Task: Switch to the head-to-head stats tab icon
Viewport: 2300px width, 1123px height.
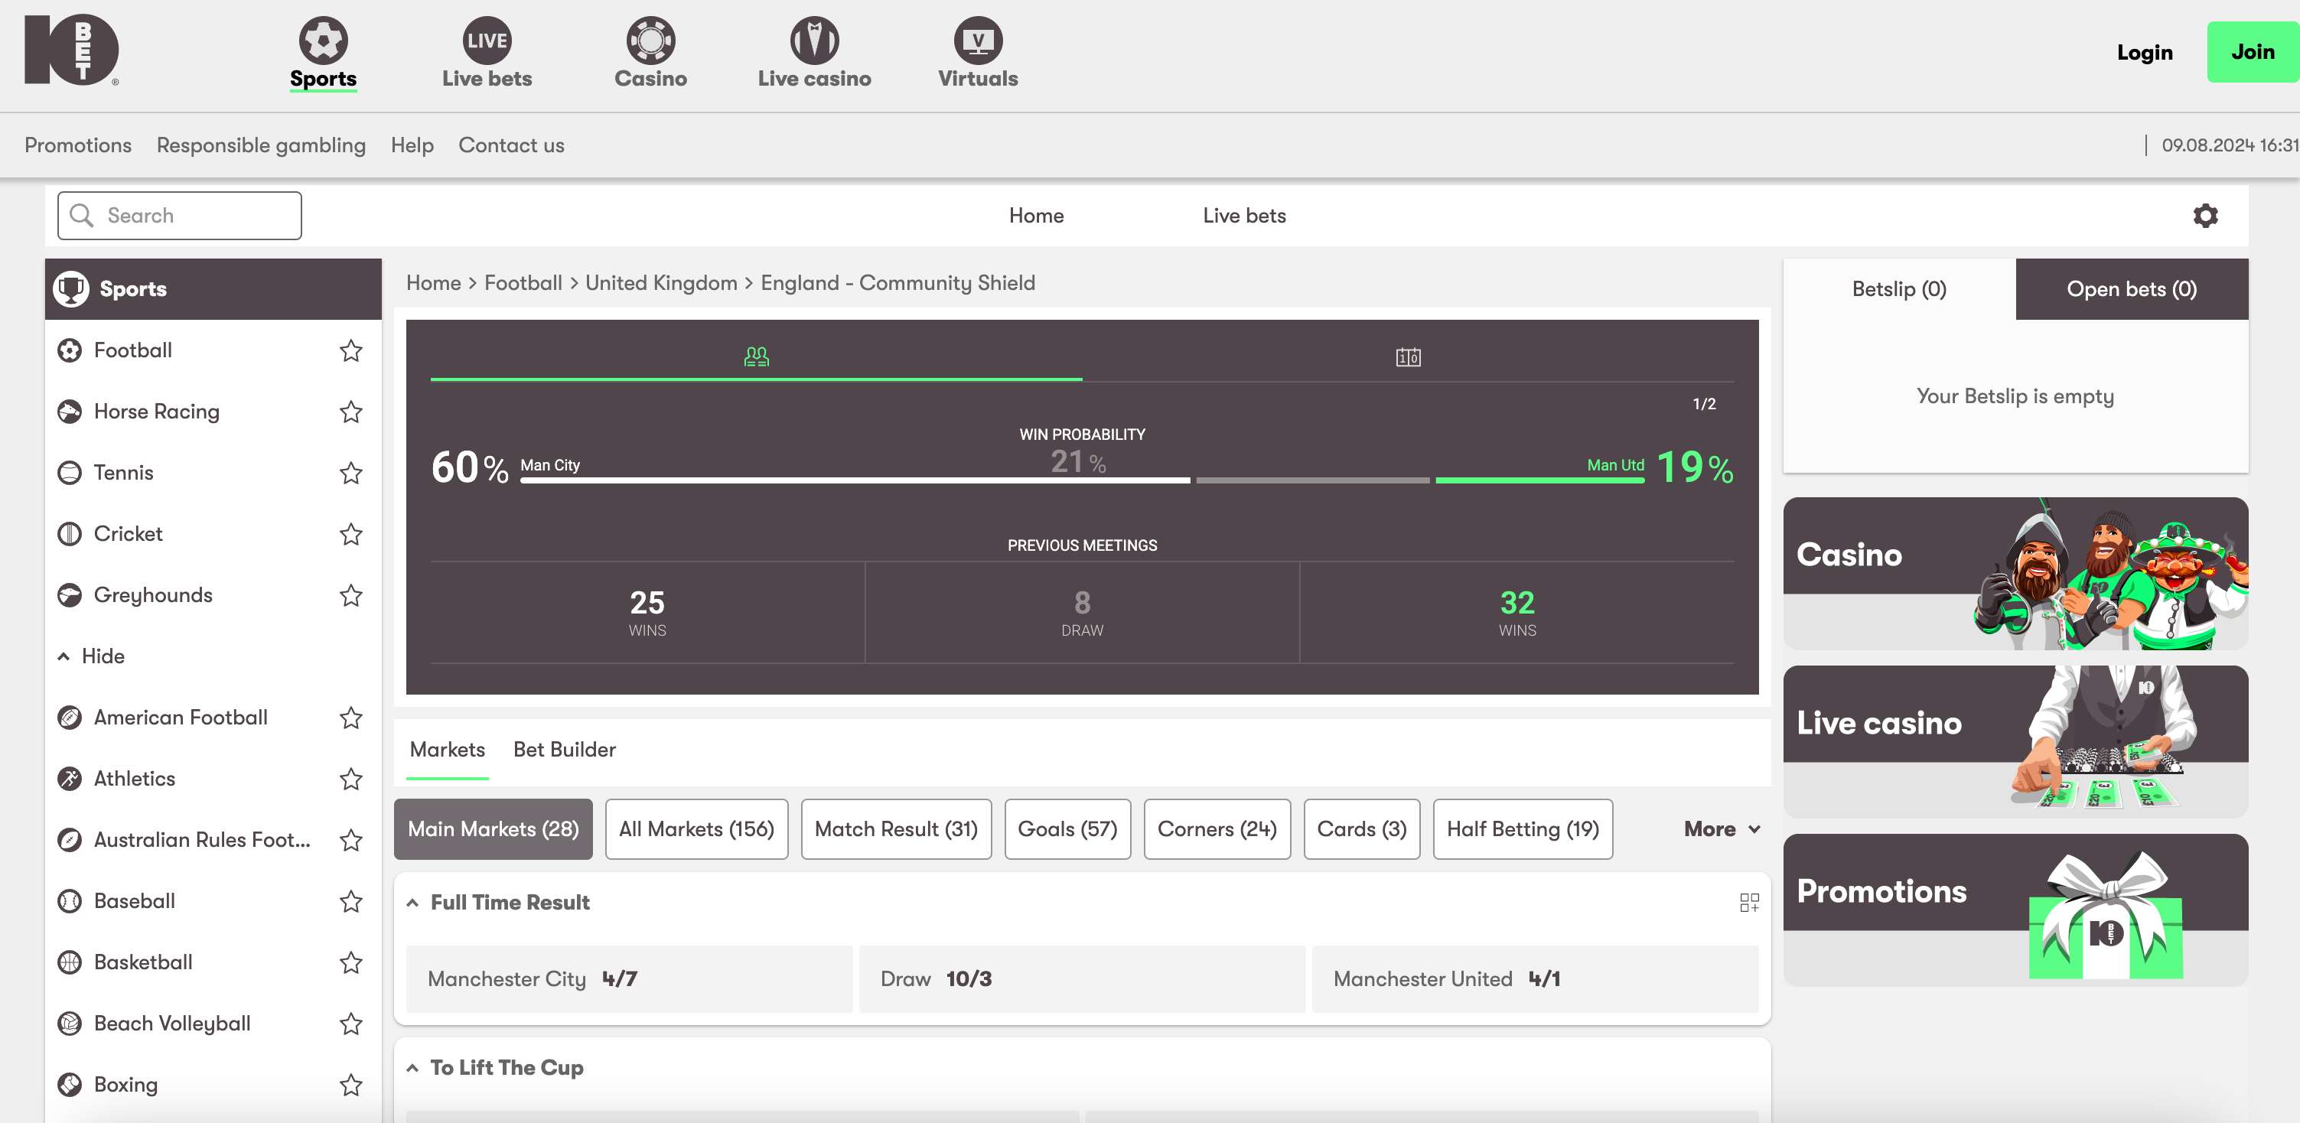Action: pyautogui.click(x=756, y=356)
